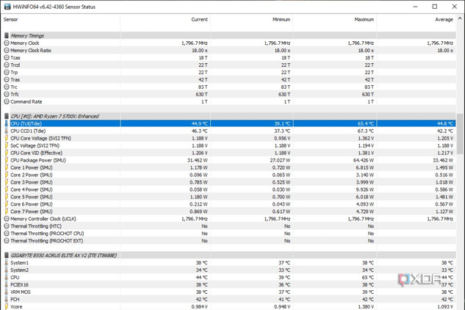Image resolution: width=465 pixels, height=310 pixels.
Task: Click the 9.926 W maximum Core 4 power value
Action: click(x=365, y=190)
